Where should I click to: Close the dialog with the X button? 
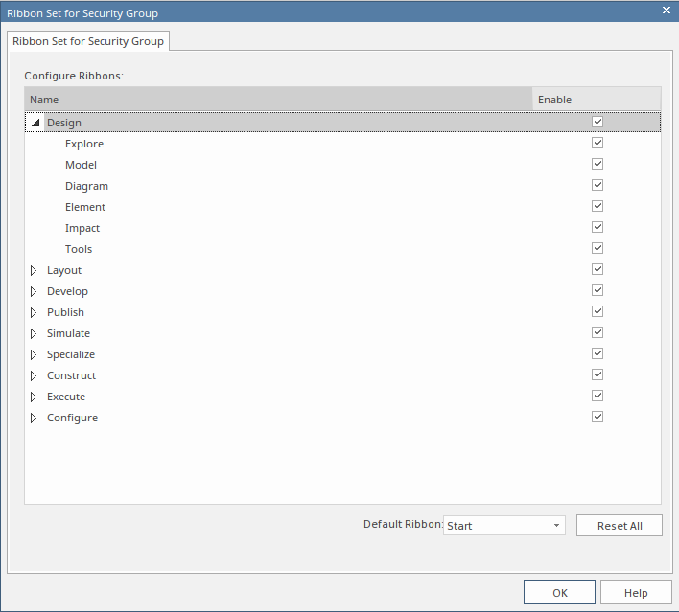click(x=667, y=10)
